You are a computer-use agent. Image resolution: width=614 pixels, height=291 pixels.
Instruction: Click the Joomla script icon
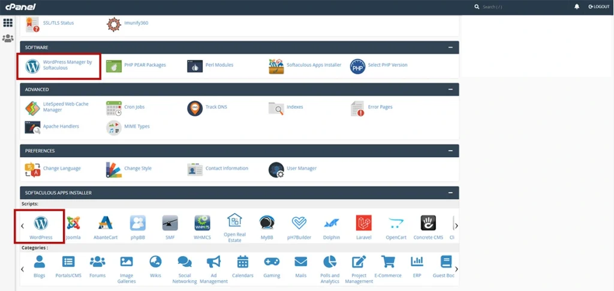[x=73, y=224]
